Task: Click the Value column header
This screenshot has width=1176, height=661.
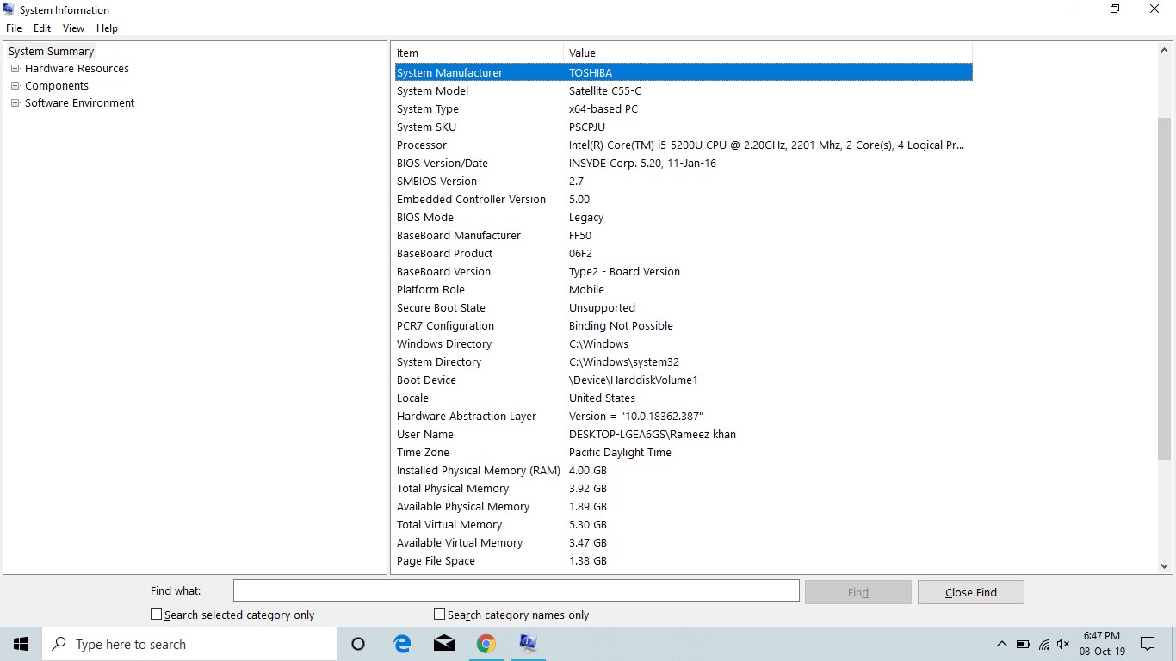Action: [768, 53]
